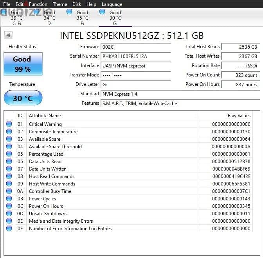This screenshot has width=263, height=258.
Task: Click raw value 000000066F6381
Action: pos(231,184)
